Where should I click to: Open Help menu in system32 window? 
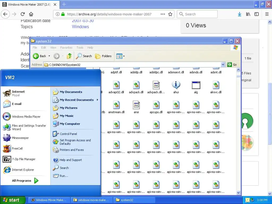[x=90, y=48]
